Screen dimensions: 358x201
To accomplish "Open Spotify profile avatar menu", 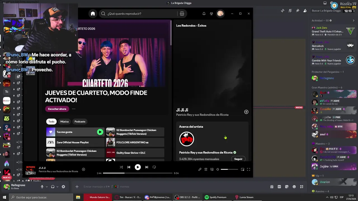I will pyautogui.click(x=220, y=14).
